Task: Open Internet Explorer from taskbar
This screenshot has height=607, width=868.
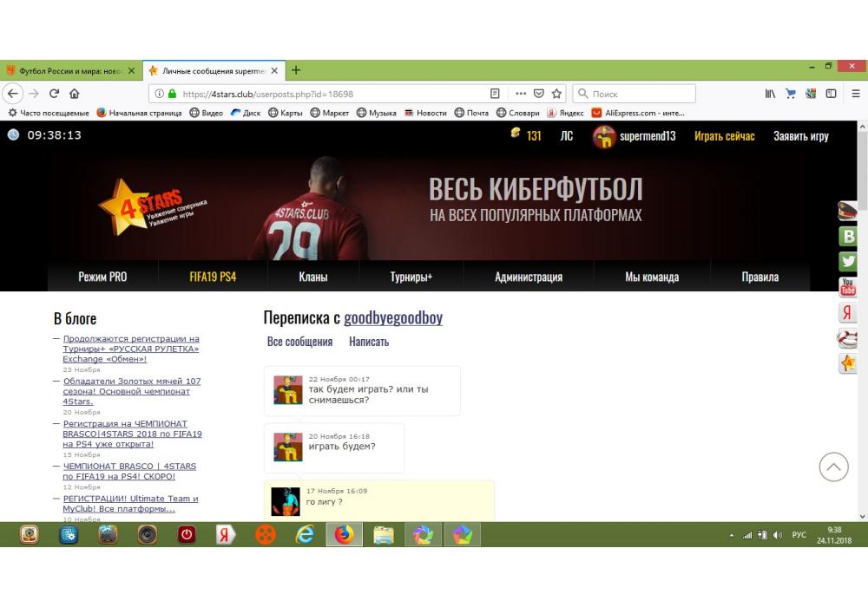Action: tap(305, 534)
